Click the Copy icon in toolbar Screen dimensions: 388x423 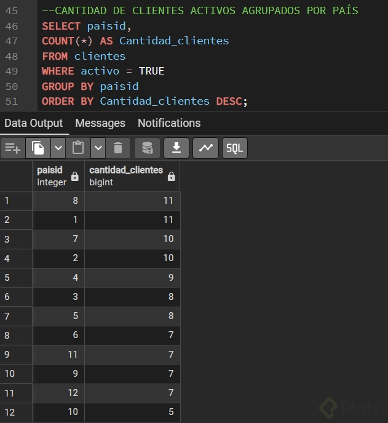[x=38, y=148]
